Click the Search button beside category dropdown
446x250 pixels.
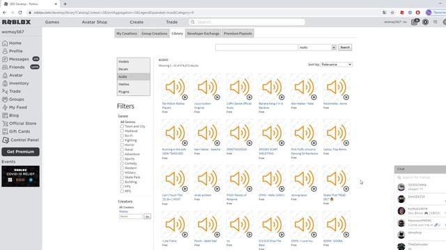[345, 47]
